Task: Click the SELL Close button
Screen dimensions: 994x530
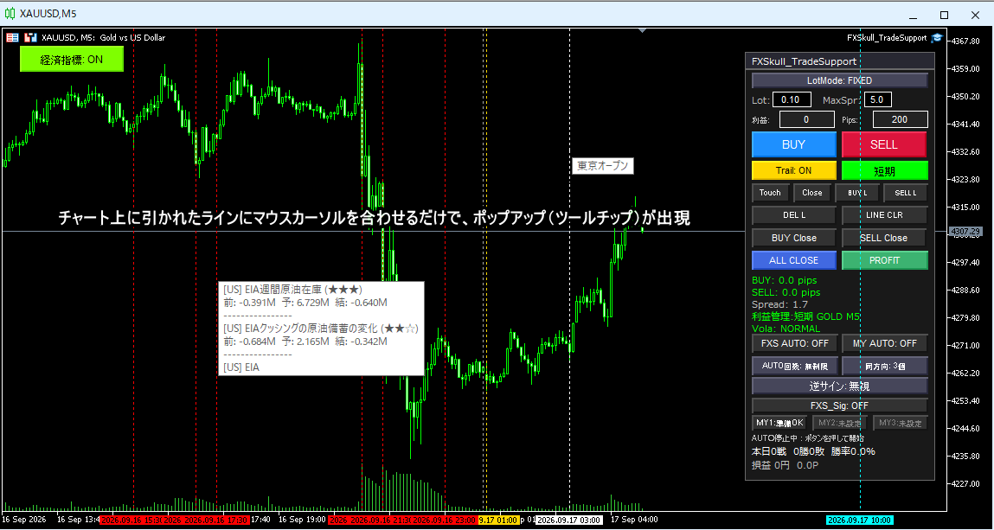Action: [884, 238]
